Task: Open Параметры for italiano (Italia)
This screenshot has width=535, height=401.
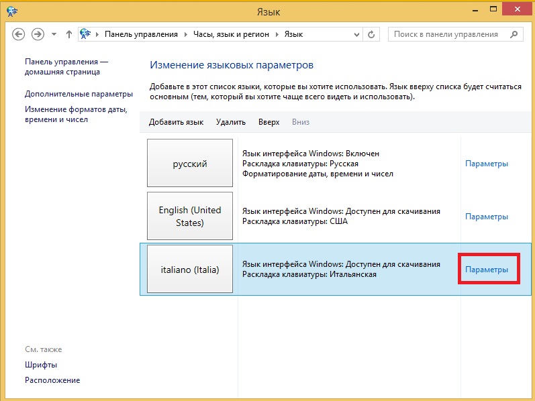Action: point(487,270)
